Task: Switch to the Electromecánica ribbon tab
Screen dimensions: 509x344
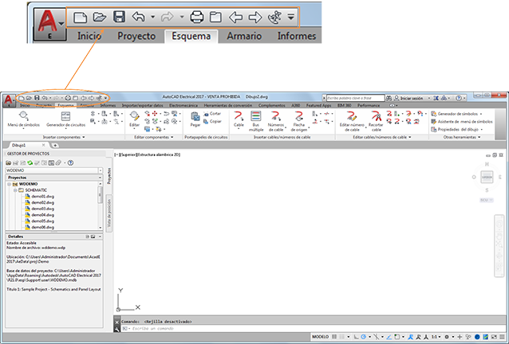Action: [183, 106]
